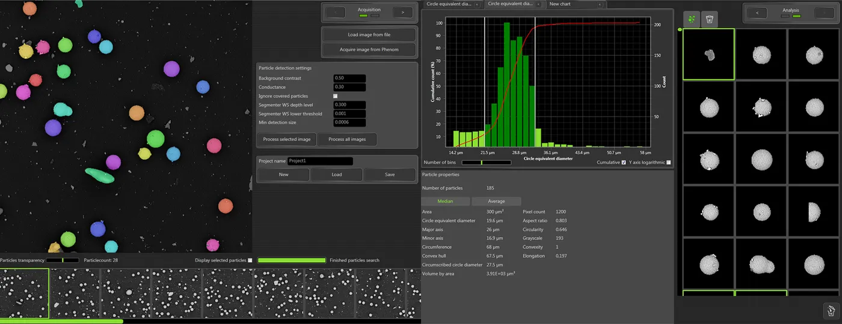Viewport: 842px width, 324px height.
Task: Enable Ignore covered particles checkbox
Action: tap(336, 96)
